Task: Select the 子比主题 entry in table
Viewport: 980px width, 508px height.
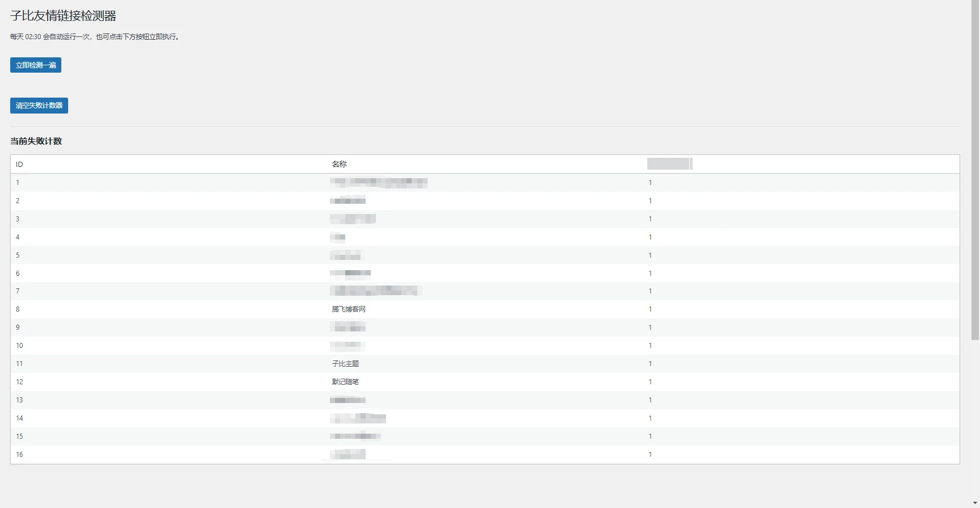Action: pyautogui.click(x=345, y=364)
